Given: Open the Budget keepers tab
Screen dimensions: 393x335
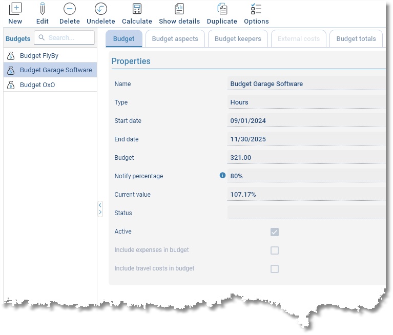Looking at the screenshot, I should coord(238,38).
